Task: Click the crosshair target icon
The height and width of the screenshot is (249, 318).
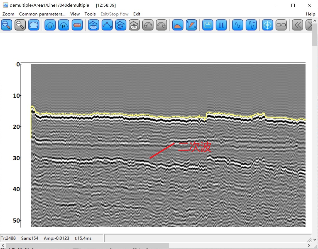Action: (268, 25)
